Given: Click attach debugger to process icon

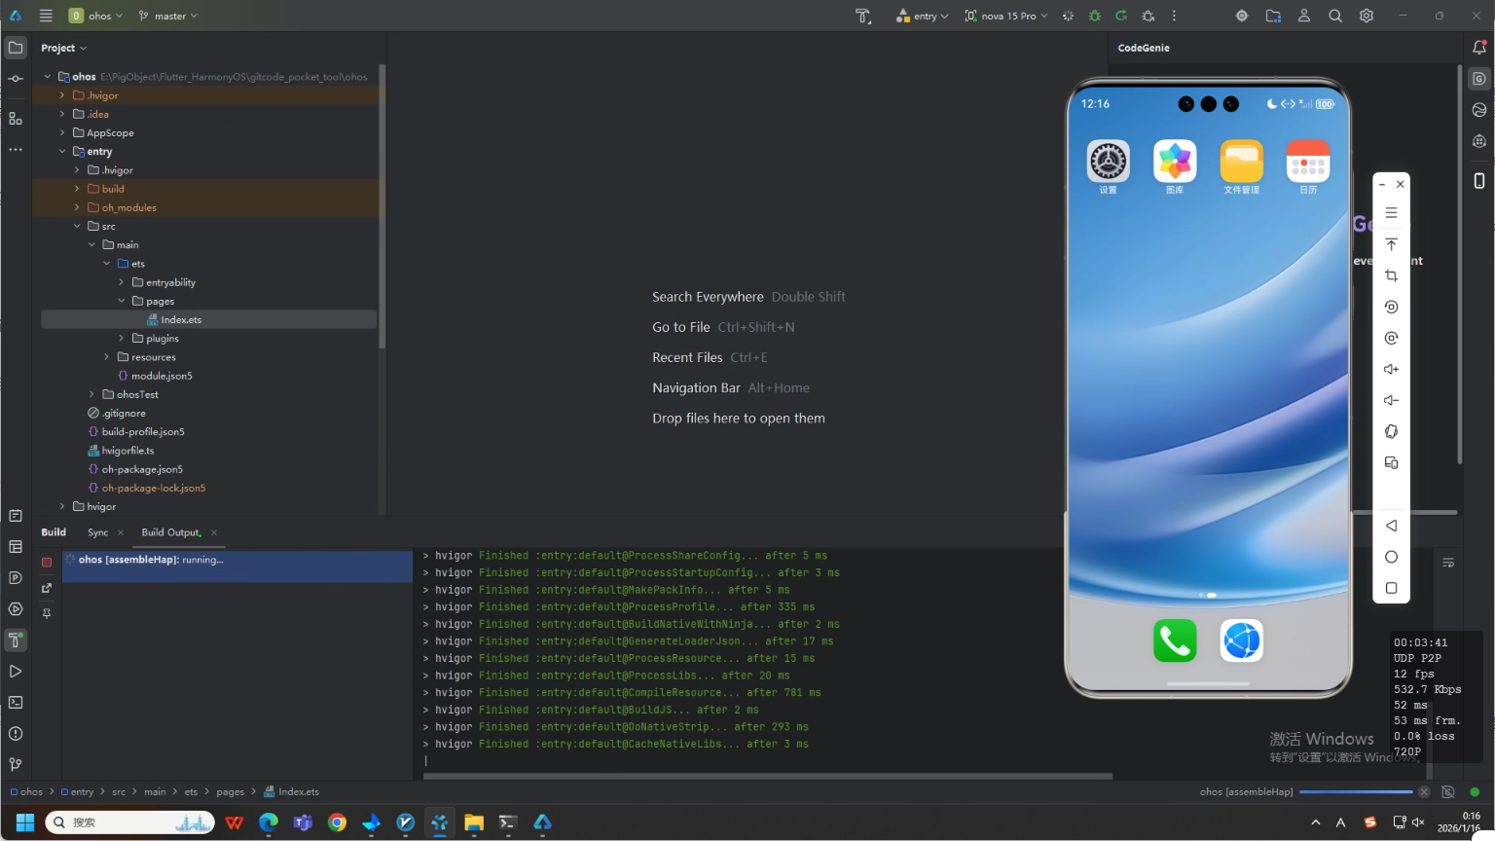Looking at the screenshot, I should (x=1148, y=16).
